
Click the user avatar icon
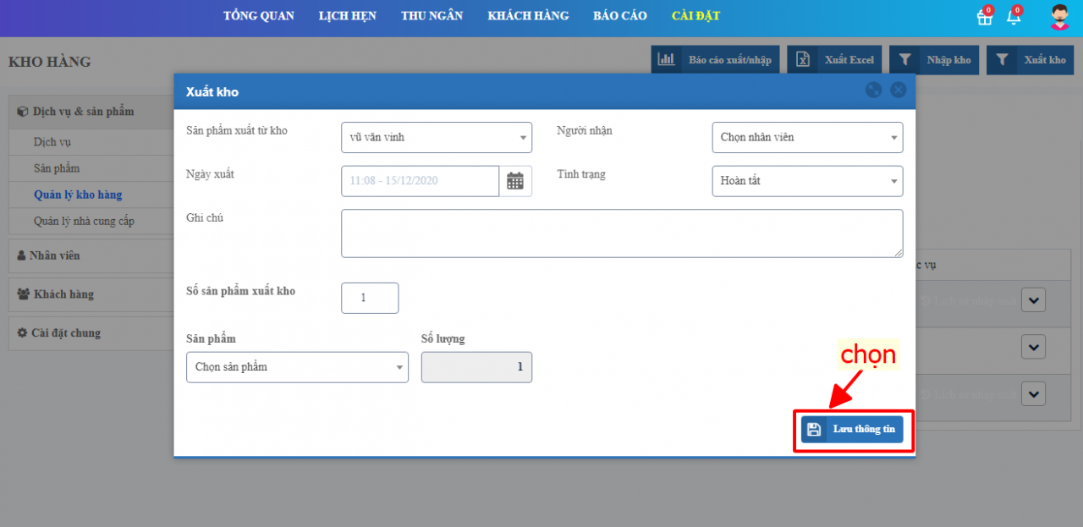(1059, 17)
